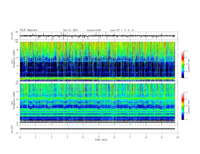Click the '-5' tick on ch.3(V) axis
The image size is (200, 154).
coord(17,133)
